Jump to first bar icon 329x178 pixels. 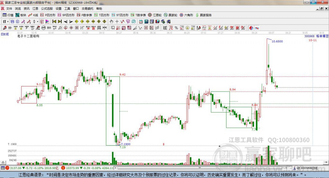tap(54, 22)
